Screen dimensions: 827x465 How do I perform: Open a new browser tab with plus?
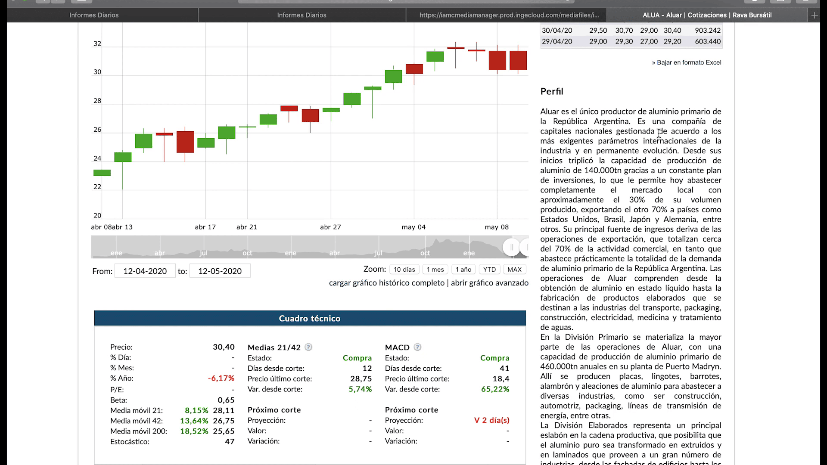click(814, 15)
